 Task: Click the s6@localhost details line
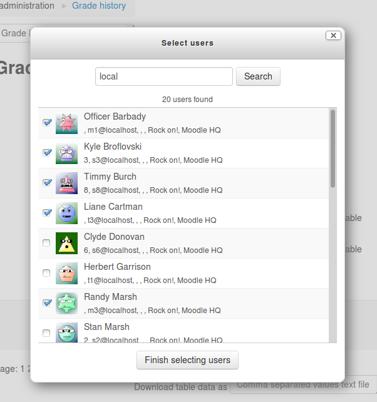point(153,250)
